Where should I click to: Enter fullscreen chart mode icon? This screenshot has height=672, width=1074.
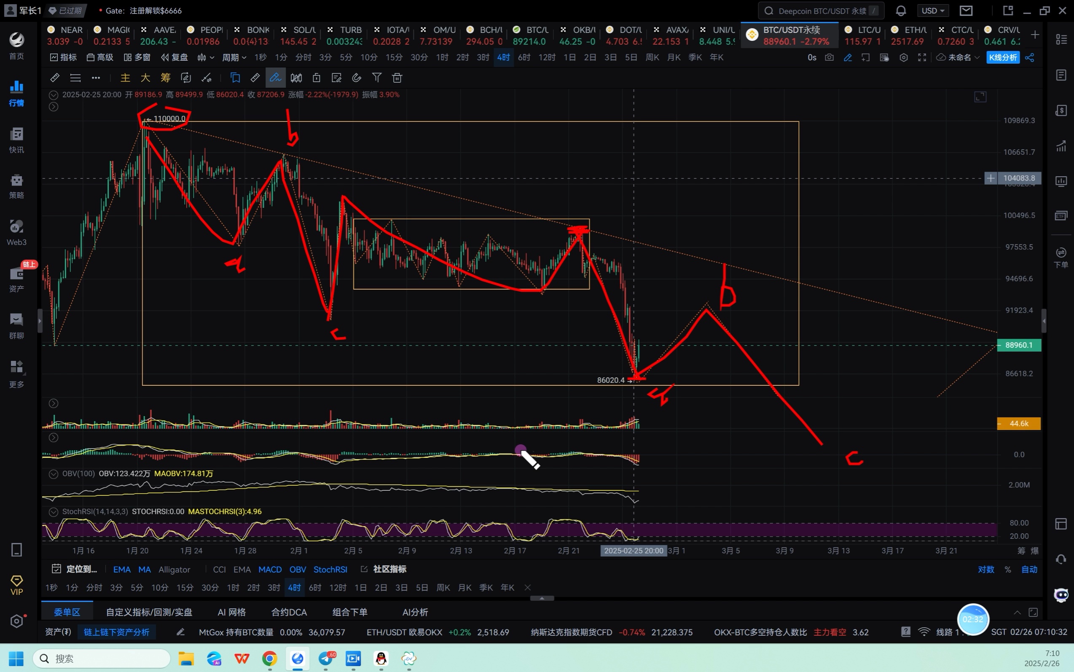[x=922, y=57]
